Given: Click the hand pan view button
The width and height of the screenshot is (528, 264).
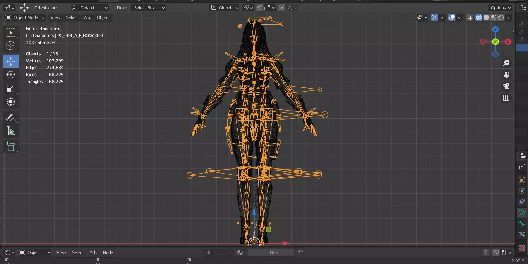Looking at the screenshot, I should point(506,75).
